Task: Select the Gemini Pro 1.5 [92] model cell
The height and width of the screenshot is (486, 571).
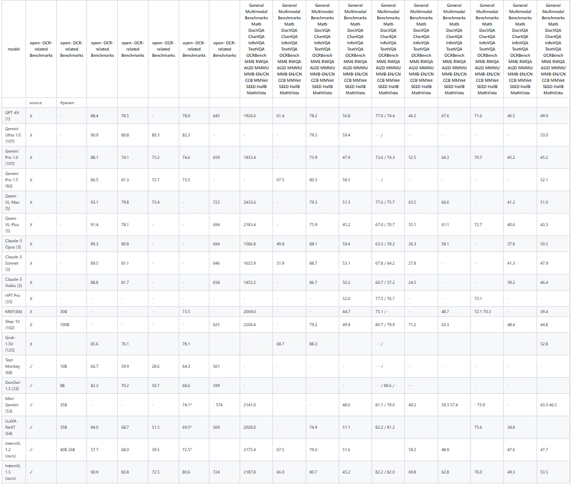Action: coord(14,180)
